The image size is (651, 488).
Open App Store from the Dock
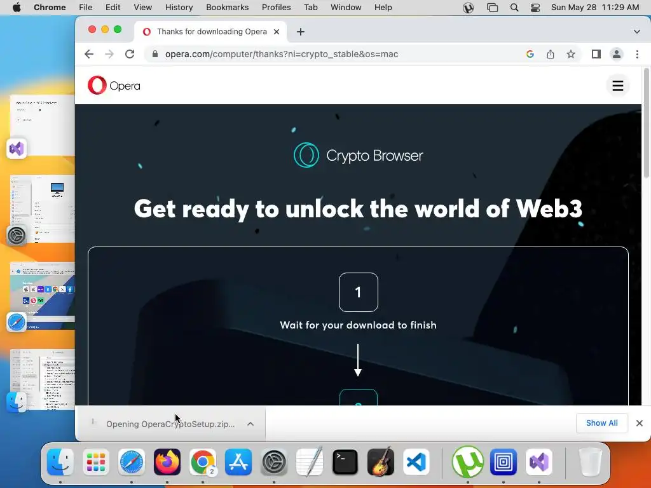click(x=238, y=461)
